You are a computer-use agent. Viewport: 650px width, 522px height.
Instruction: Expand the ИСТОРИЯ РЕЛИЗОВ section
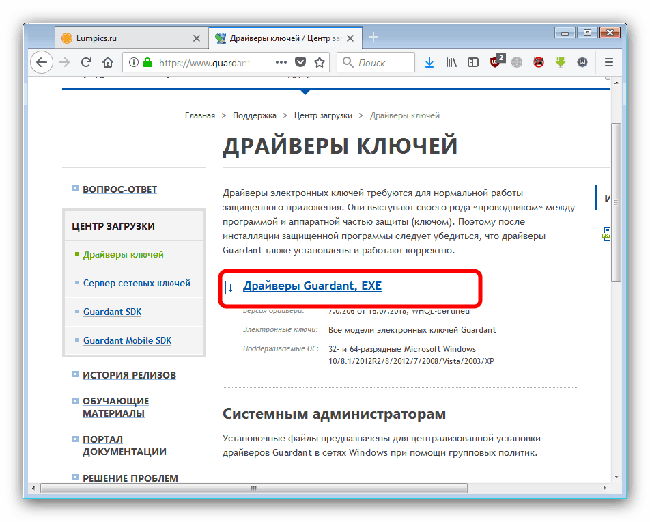coord(129,374)
